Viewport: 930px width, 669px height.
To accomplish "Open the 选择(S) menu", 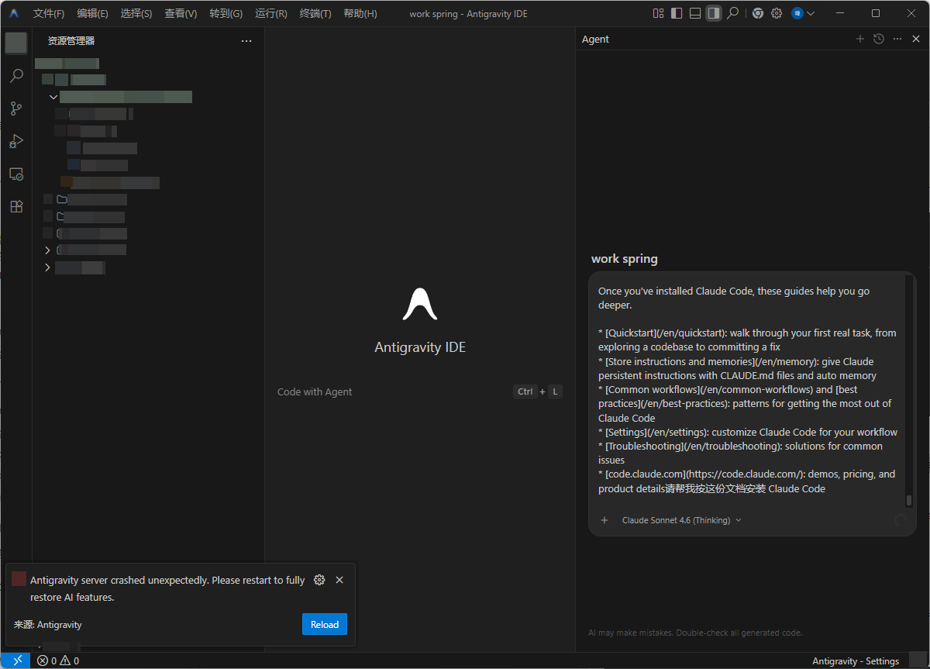I will 136,13.
